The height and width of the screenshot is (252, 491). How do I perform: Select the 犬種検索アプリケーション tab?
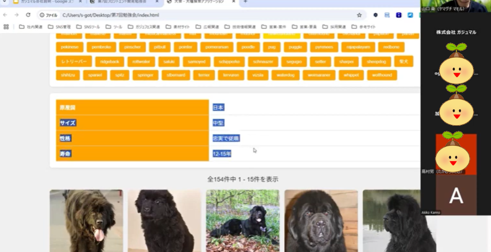coord(201,1)
